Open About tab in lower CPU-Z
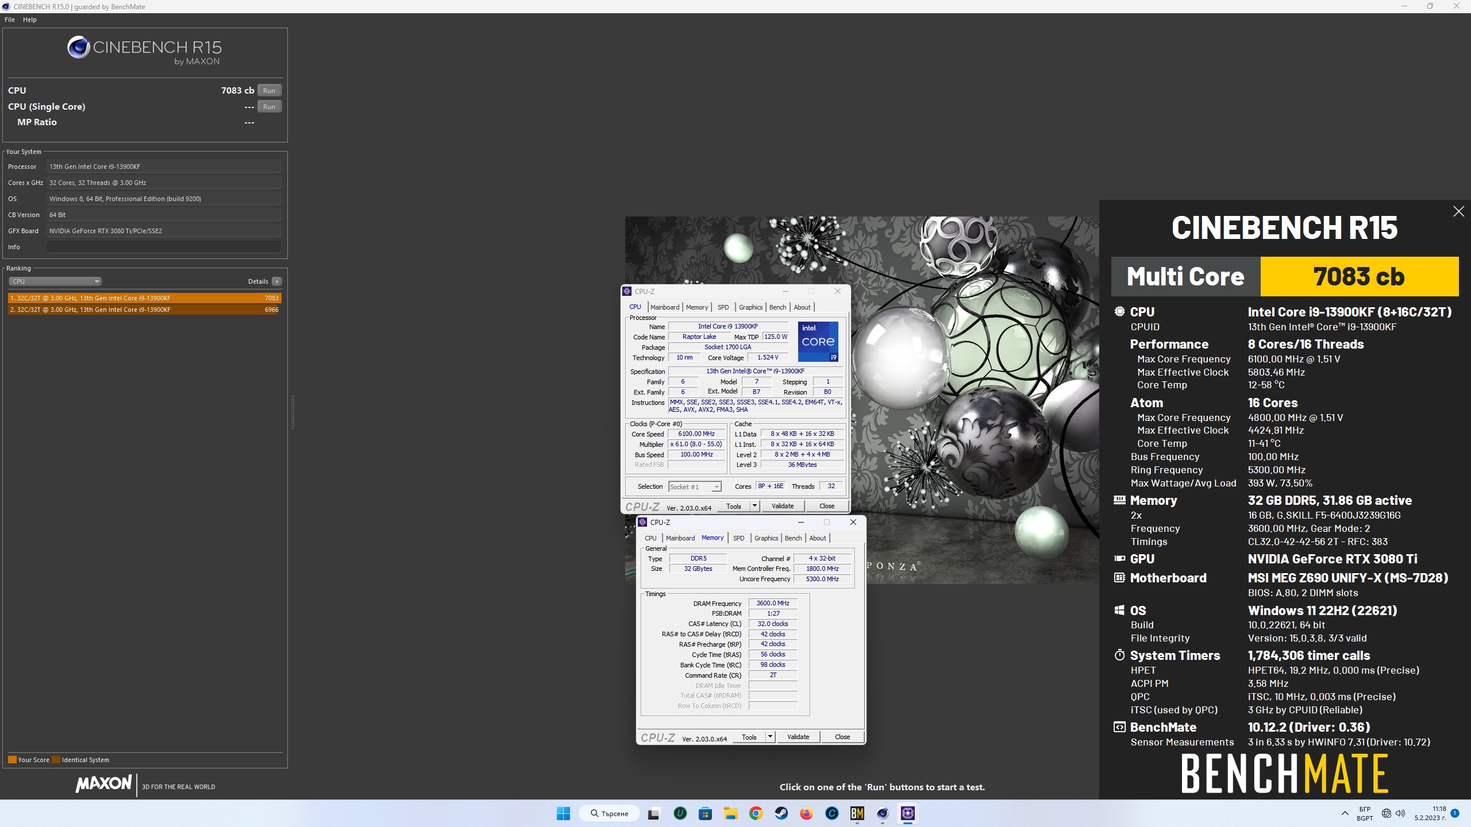The height and width of the screenshot is (827, 1471). pos(818,538)
